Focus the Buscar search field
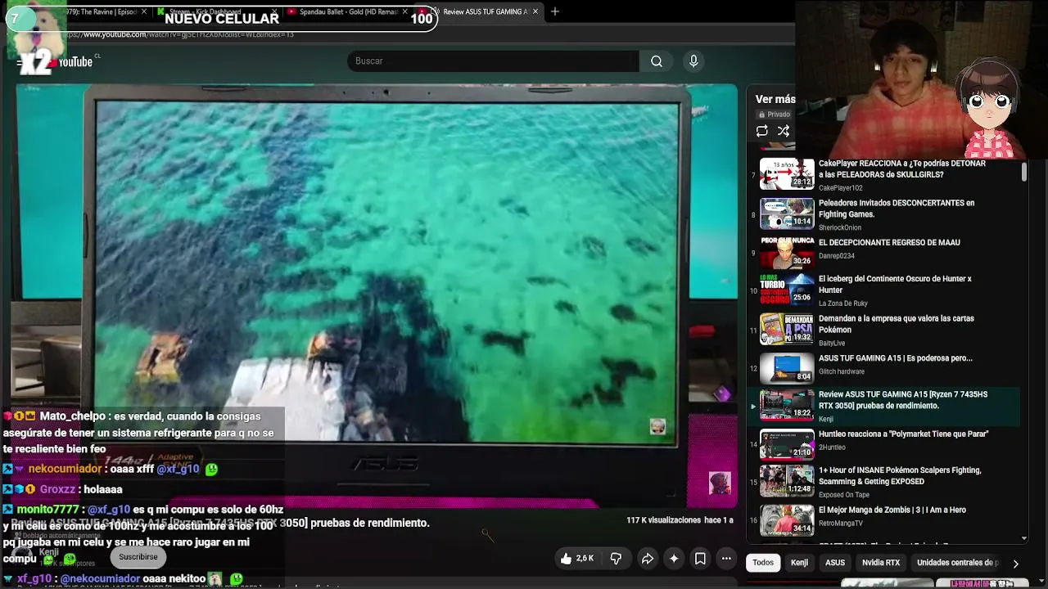1048x589 pixels. (x=493, y=61)
